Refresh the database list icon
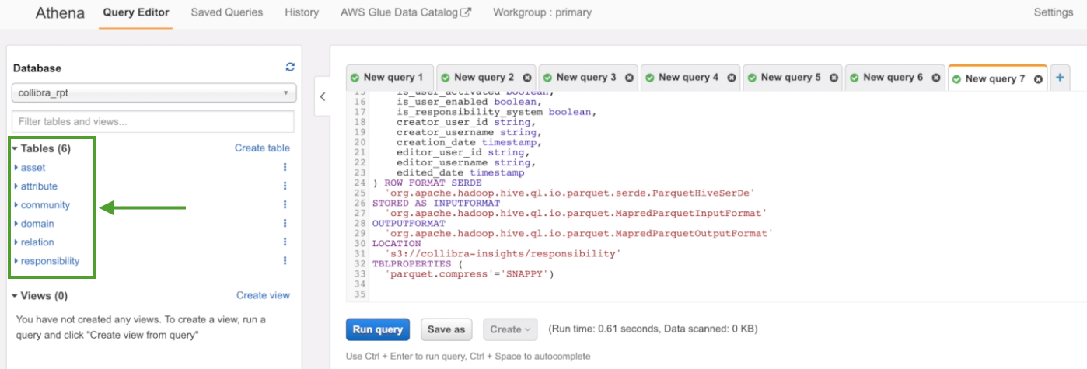The image size is (1087, 369). 290,68
